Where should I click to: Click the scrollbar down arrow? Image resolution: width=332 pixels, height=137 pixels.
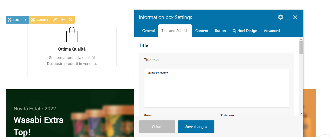pos(301,113)
